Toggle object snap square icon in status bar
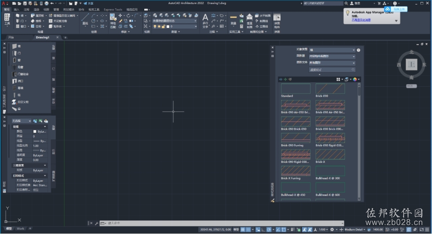The height and width of the screenshot is (234, 432). [283, 229]
